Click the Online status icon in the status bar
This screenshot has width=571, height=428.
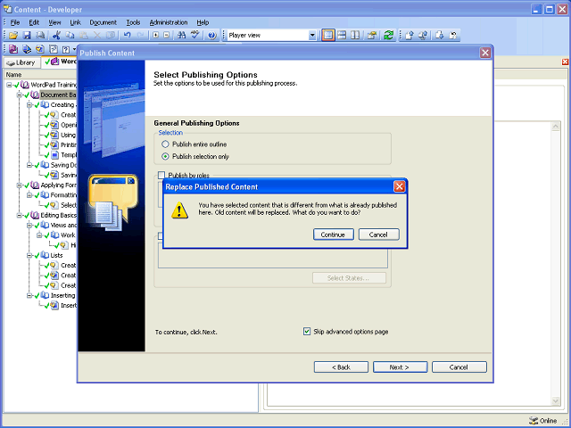(x=534, y=421)
